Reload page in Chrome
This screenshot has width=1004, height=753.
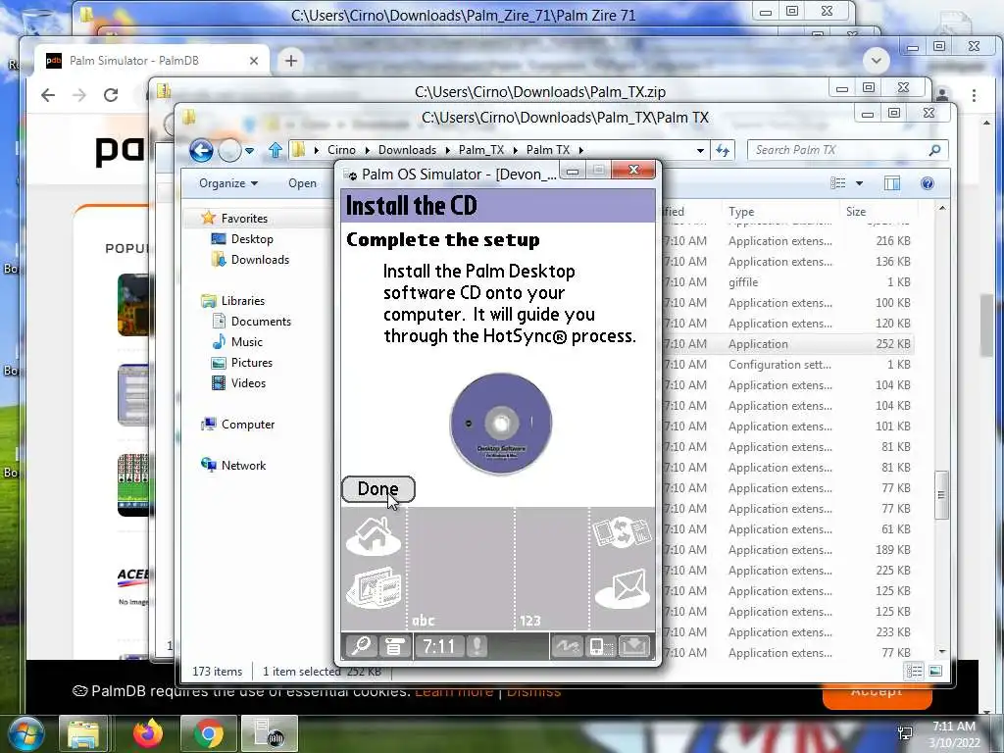(x=111, y=95)
